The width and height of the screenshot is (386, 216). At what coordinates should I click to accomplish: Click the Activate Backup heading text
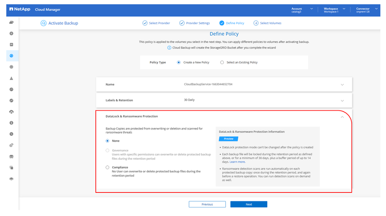(63, 23)
